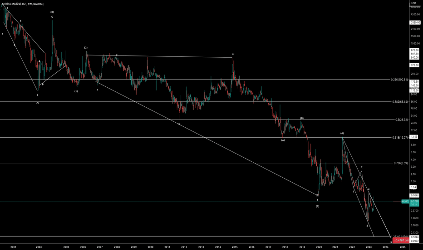Image resolution: width=423 pixels, height=250 pixels.
Task: Select the 540.00 price label
Action: click(x=414, y=58)
